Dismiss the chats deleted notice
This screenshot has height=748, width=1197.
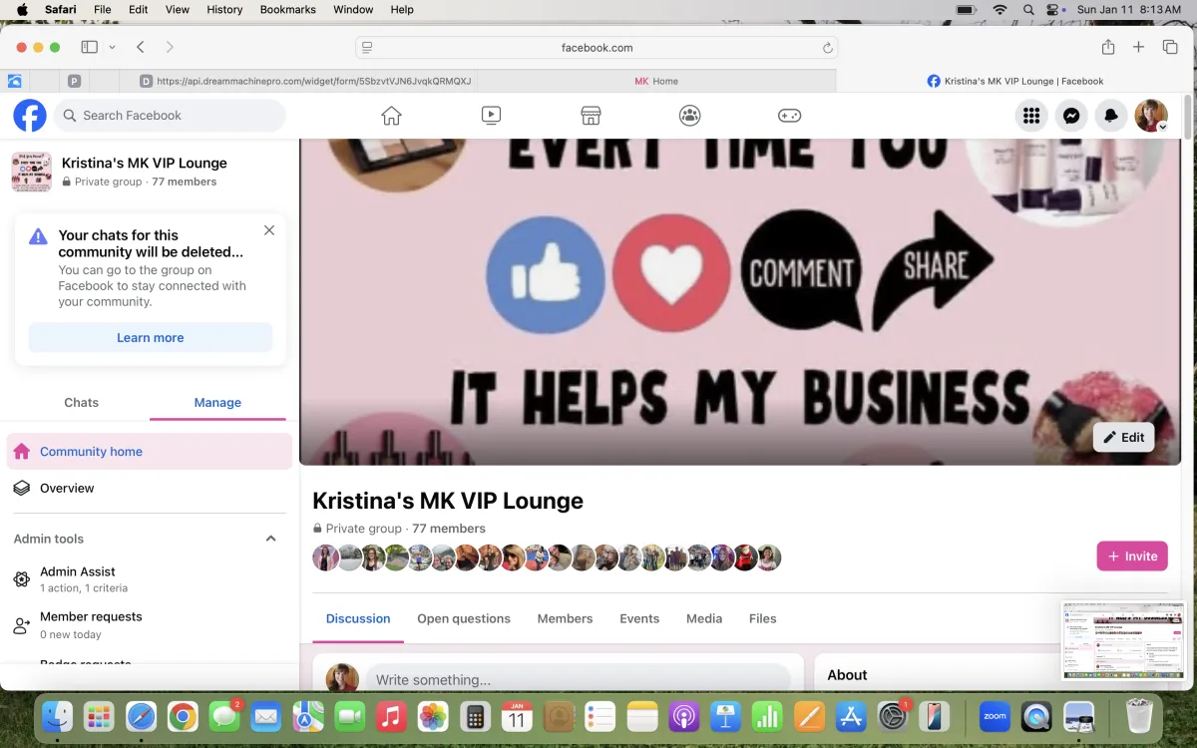click(x=269, y=230)
